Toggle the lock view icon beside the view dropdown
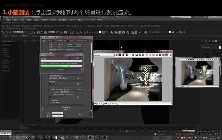The height and width of the screenshot is (140, 222). point(65,116)
